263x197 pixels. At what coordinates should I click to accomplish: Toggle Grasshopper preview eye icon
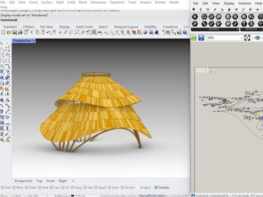point(257,38)
